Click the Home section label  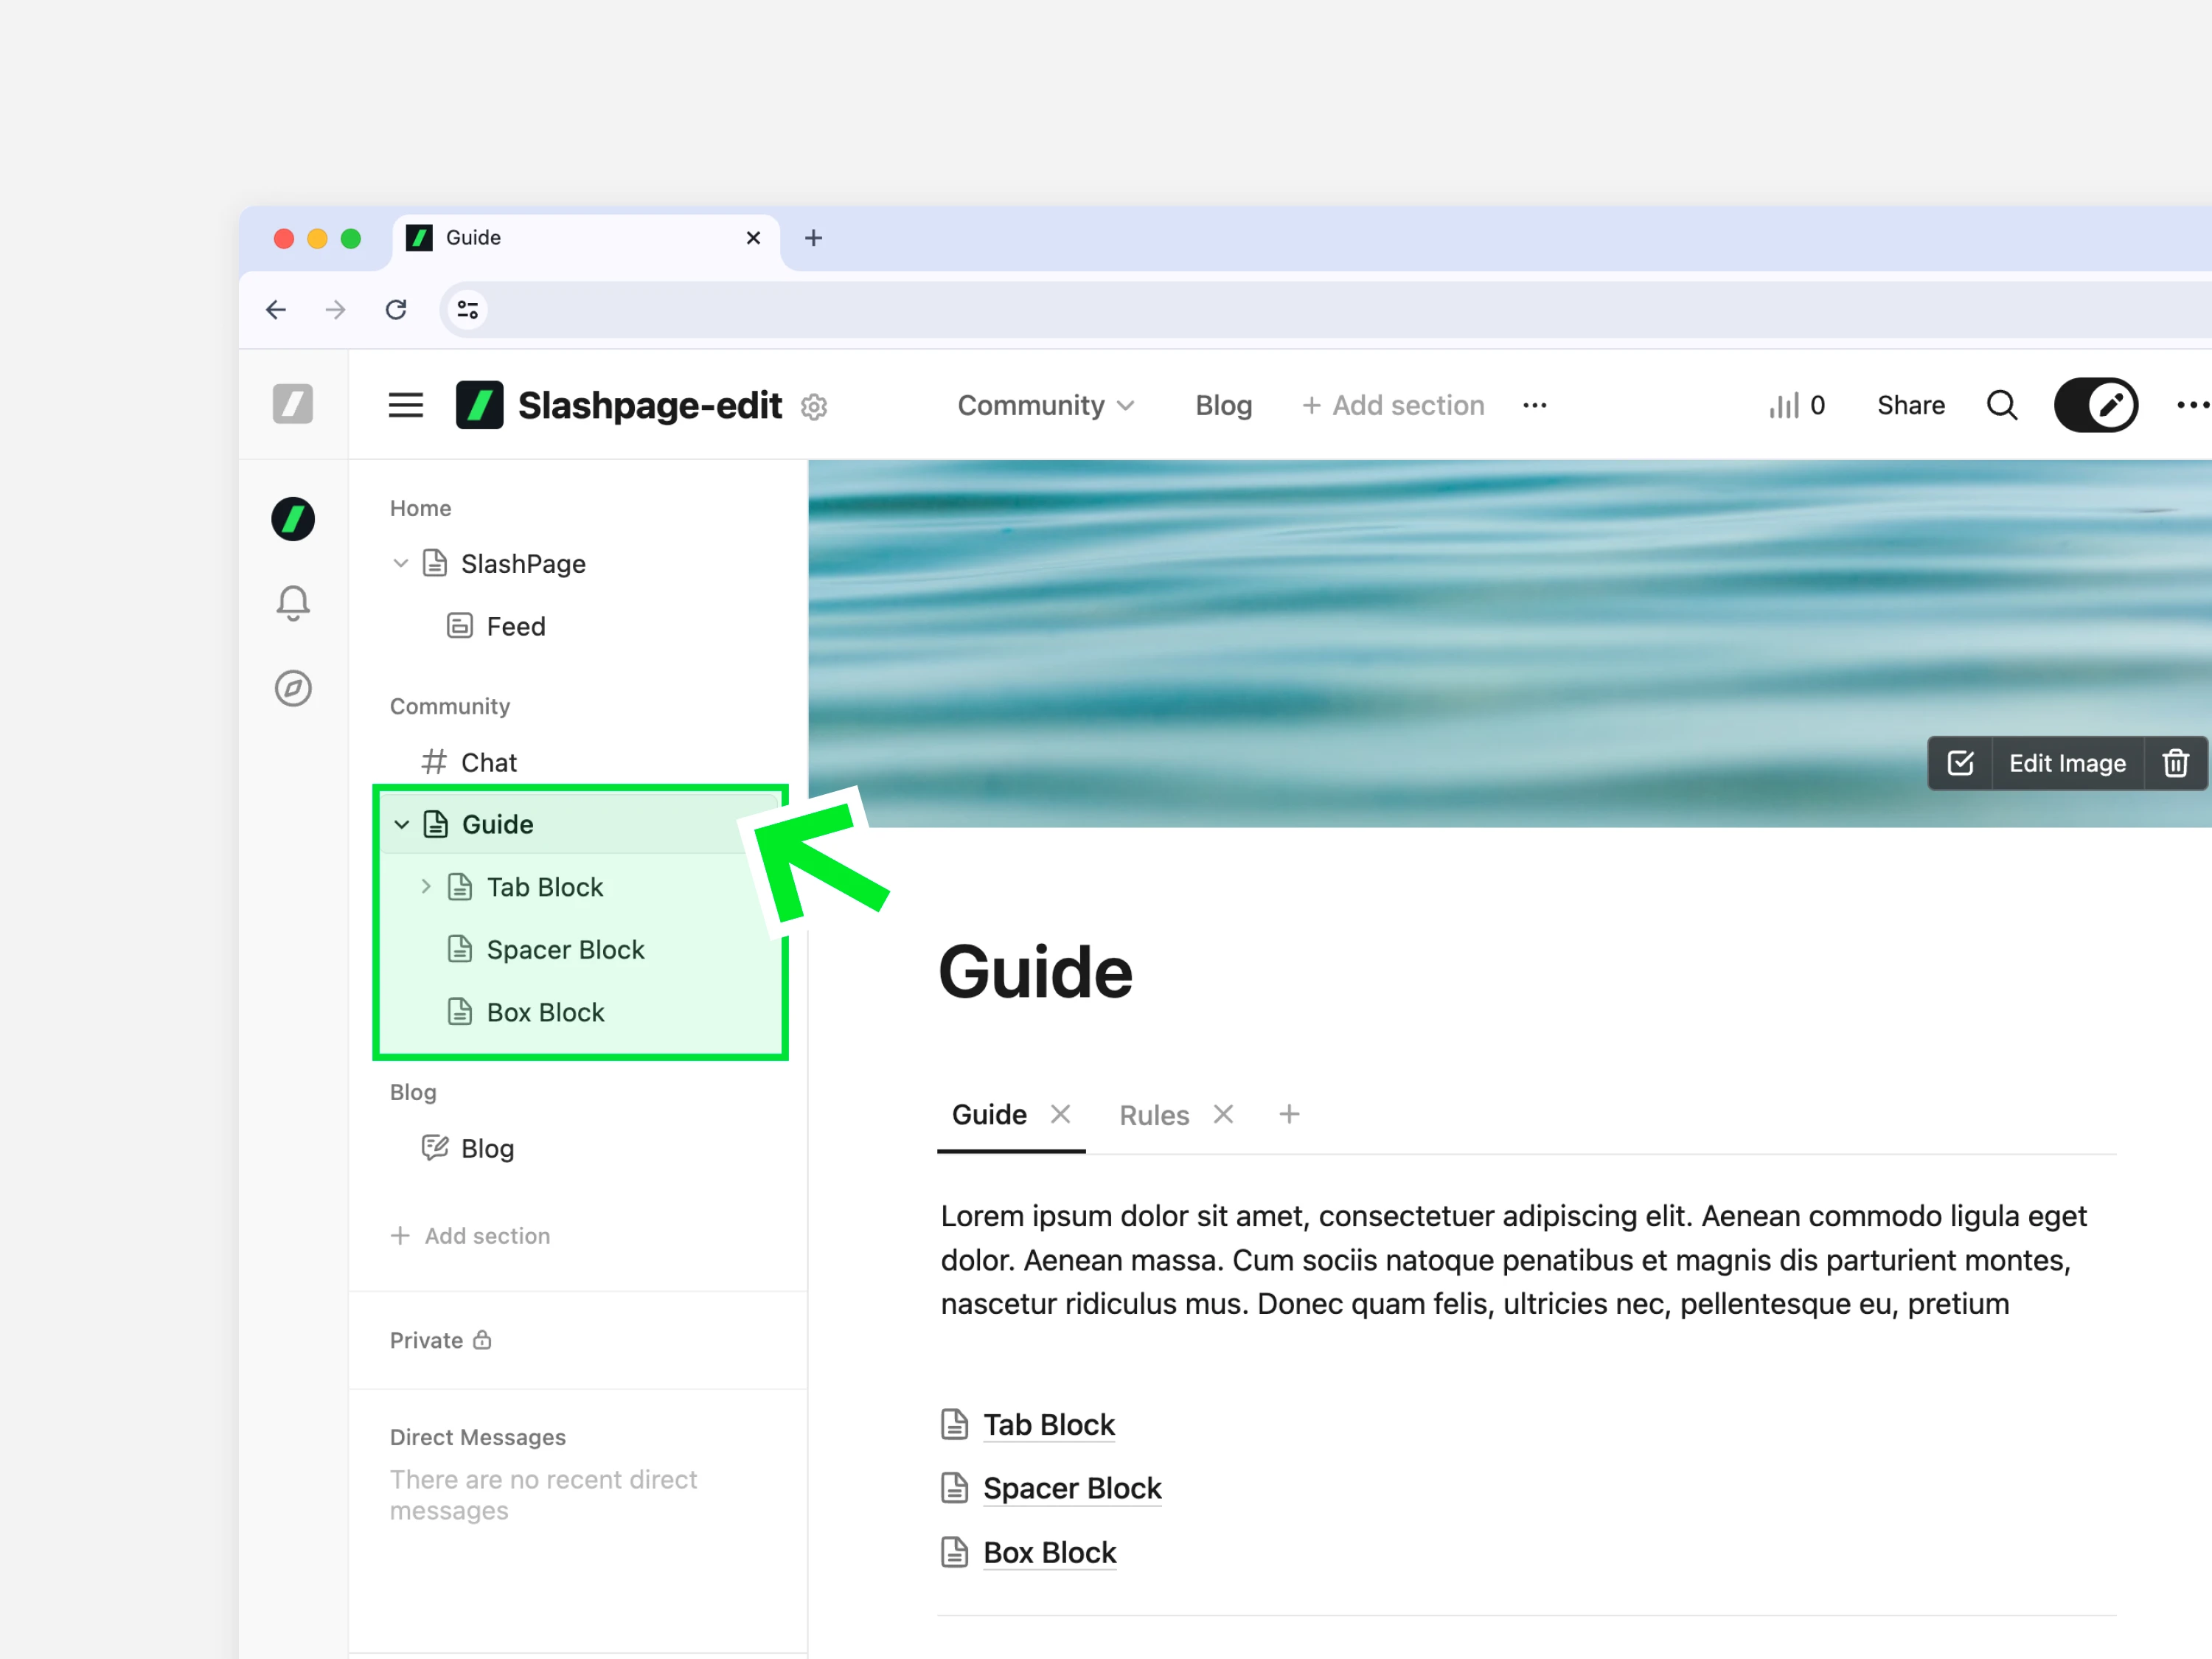[x=420, y=508]
